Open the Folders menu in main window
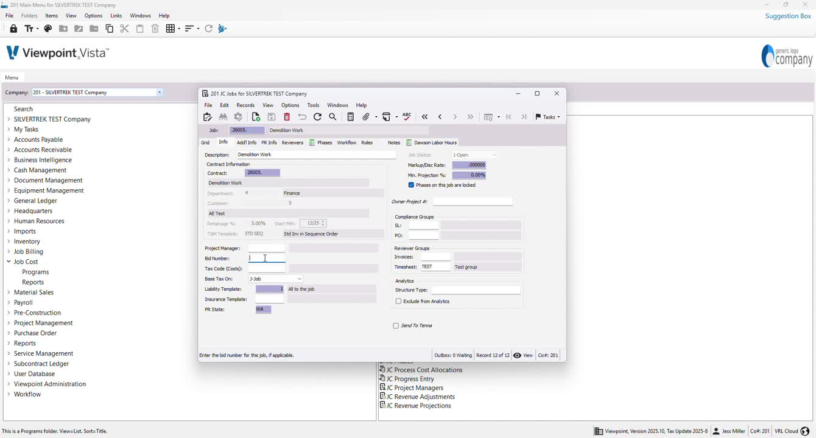This screenshot has height=438, width=816. 29,16
